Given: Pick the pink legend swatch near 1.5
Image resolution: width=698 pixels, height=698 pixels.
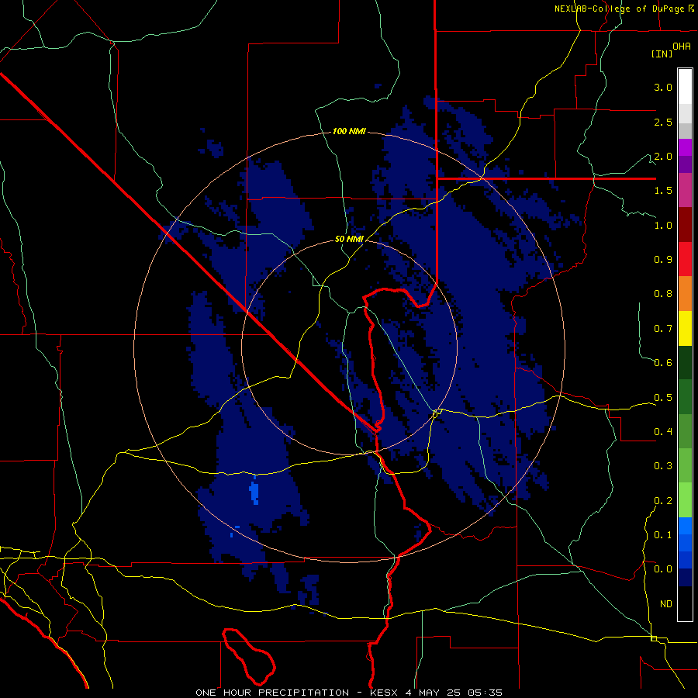Looking at the screenshot, I should coord(685,190).
